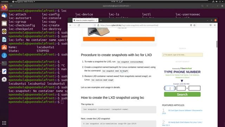Open Navigateur Web Firefox app menu
The image size is (225, 127).
pos(24,1)
